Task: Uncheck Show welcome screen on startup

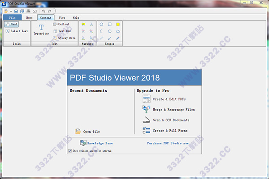Action: click(70, 151)
